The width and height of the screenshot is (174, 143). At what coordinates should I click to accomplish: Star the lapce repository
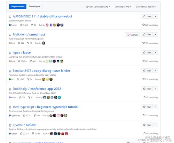pos(147,53)
